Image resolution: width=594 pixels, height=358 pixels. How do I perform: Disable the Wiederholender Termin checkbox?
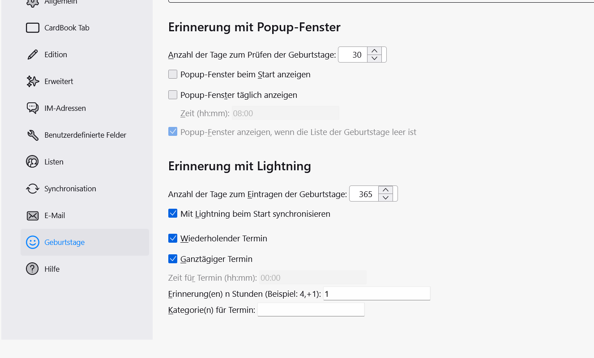click(173, 238)
